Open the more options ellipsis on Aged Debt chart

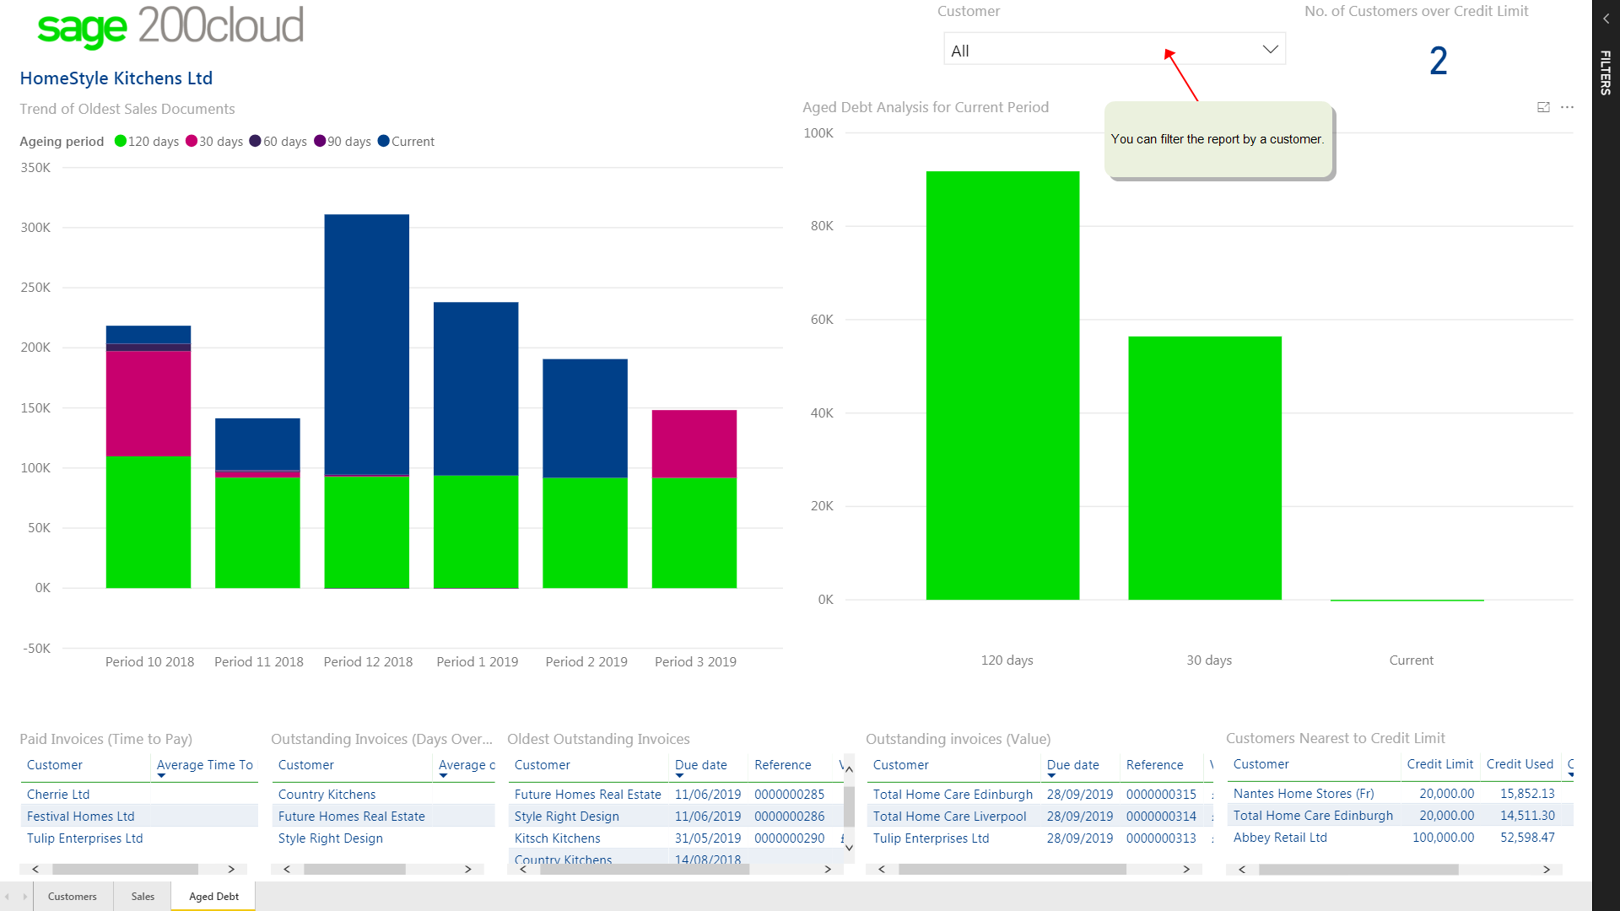[x=1569, y=107]
